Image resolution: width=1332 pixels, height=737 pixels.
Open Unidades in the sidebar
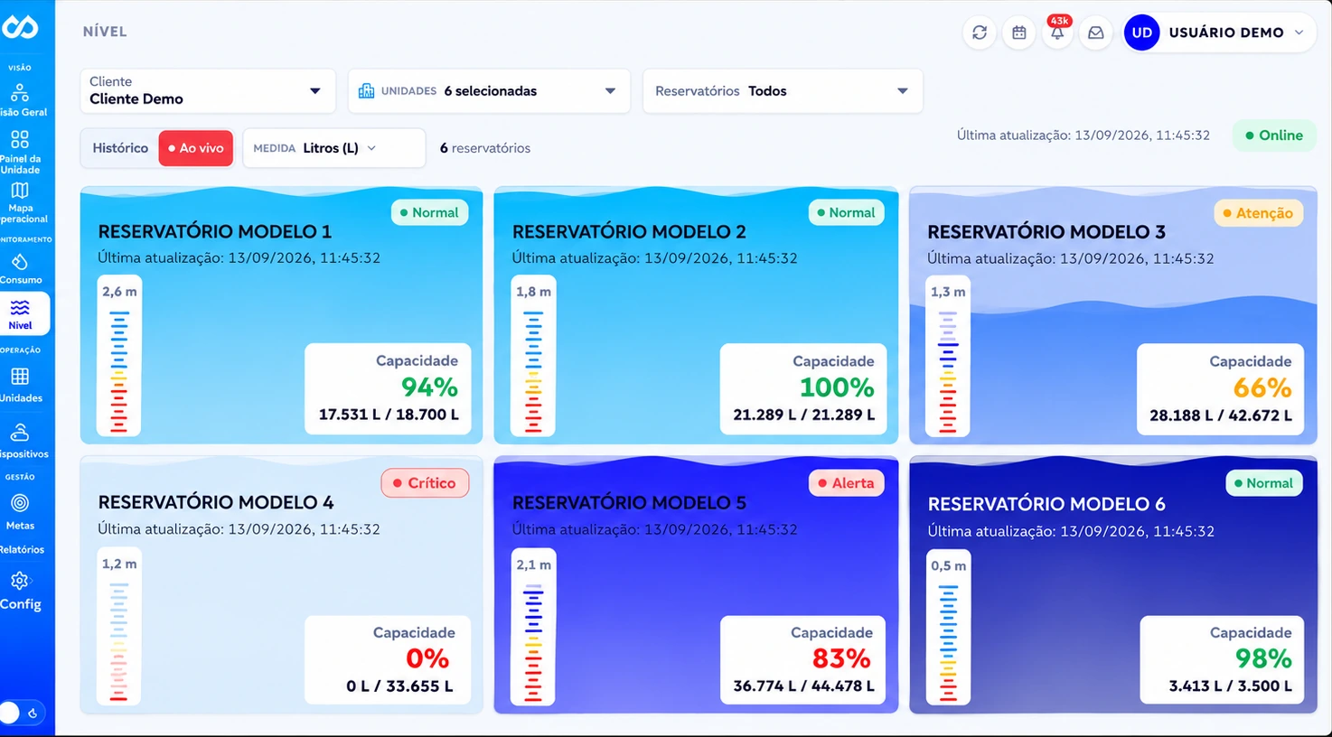coord(20,385)
